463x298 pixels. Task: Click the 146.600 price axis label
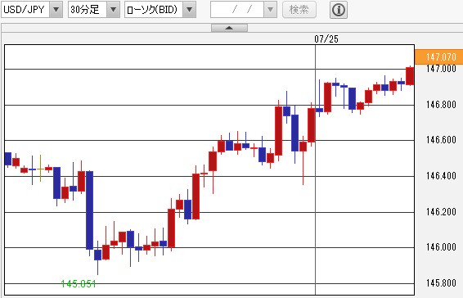pos(441,140)
